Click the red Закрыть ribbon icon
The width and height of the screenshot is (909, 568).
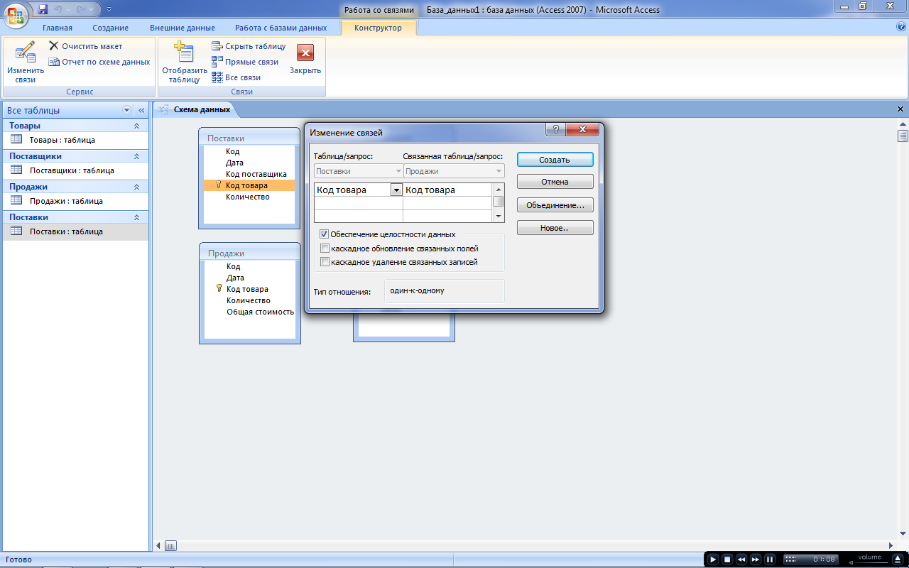[x=305, y=54]
